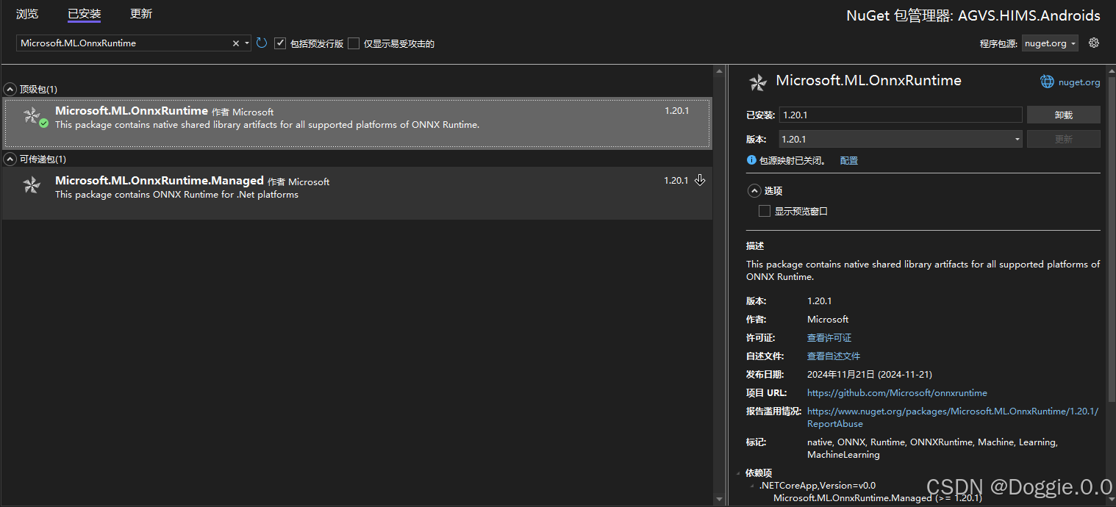Click the refresh icon next to search box
Viewport: 1116px width, 507px height.
[262, 43]
